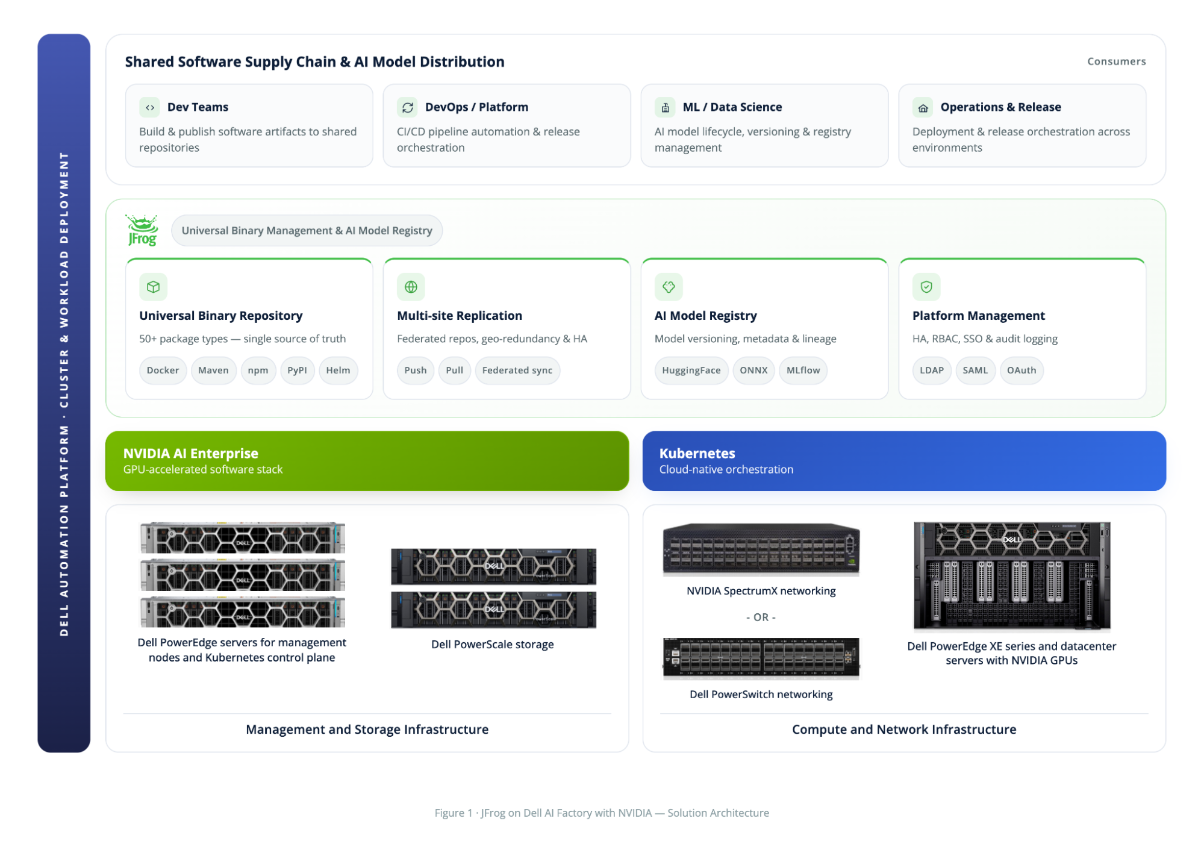1204x847 pixels.
Task: Click the Figure 1 caption text
Action: tap(602, 813)
